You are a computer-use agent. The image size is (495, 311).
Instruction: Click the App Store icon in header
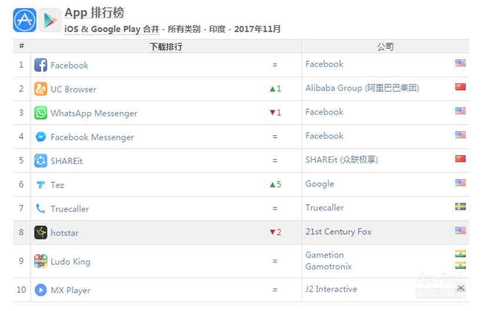tap(25, 20)
